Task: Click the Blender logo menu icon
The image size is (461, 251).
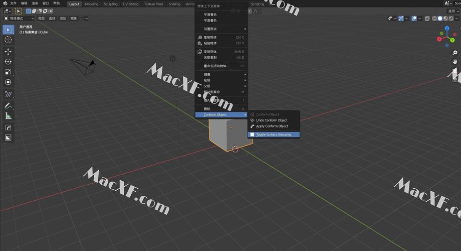Action: pos(5,3)
